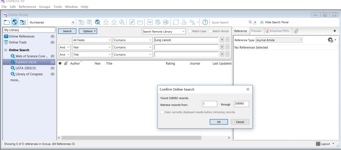Select Online Search Mode globe icon

(x=15, y=22)
